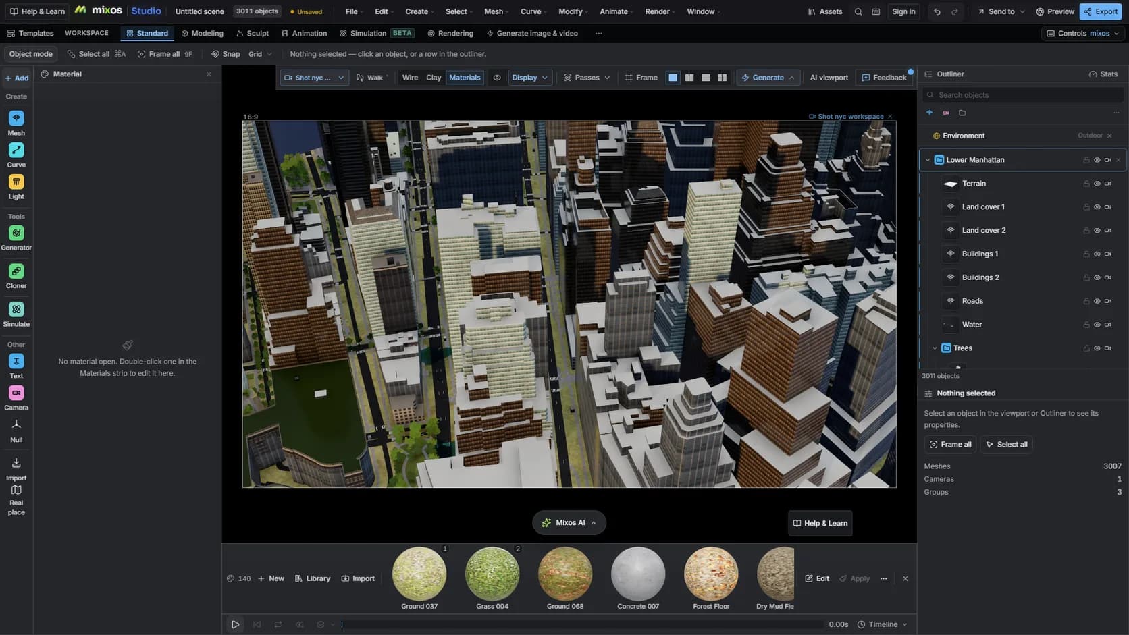Open the Display dropdown
Viewport: 1129px width, 635px height.
click(x=530, y=78)
